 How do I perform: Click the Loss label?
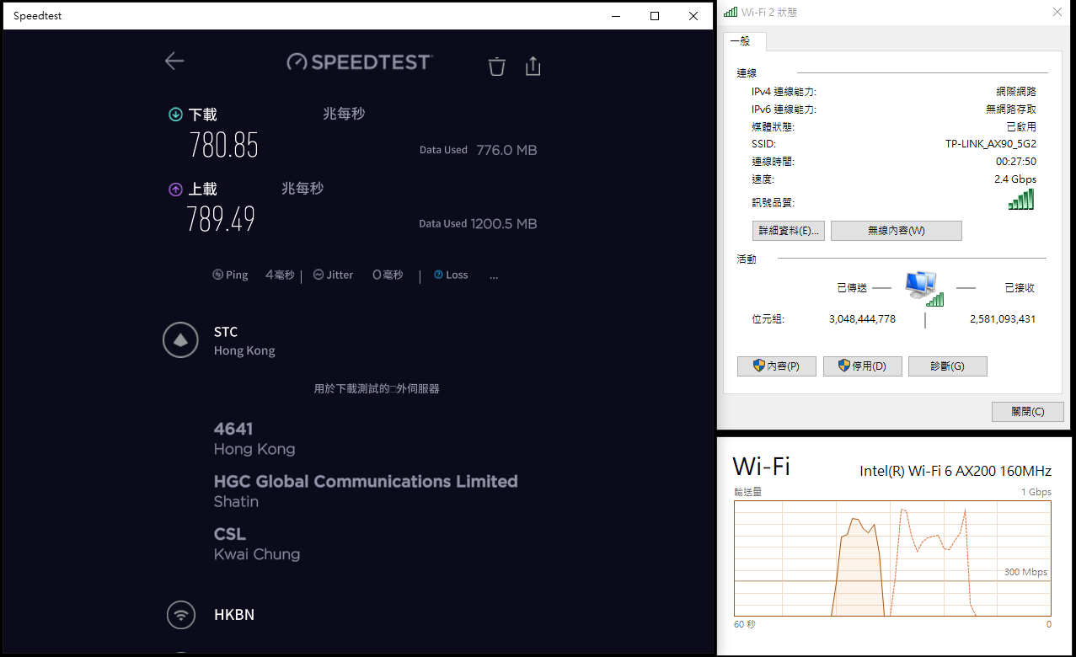(457, 275)
